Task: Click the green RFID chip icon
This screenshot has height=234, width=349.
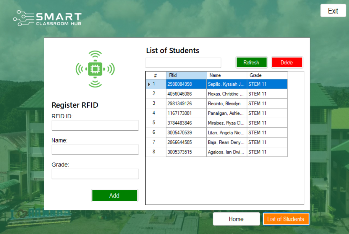Action: (95, 69)
